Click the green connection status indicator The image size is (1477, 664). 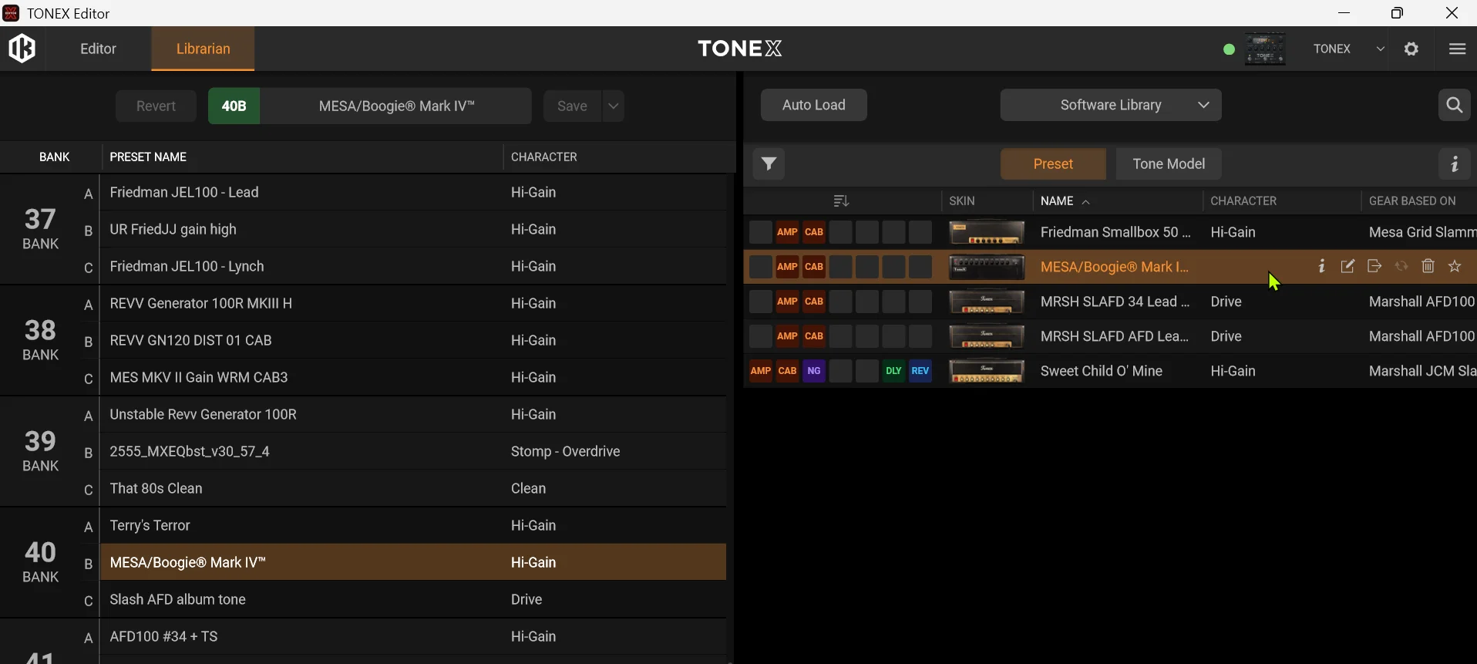pos(1230,50)
